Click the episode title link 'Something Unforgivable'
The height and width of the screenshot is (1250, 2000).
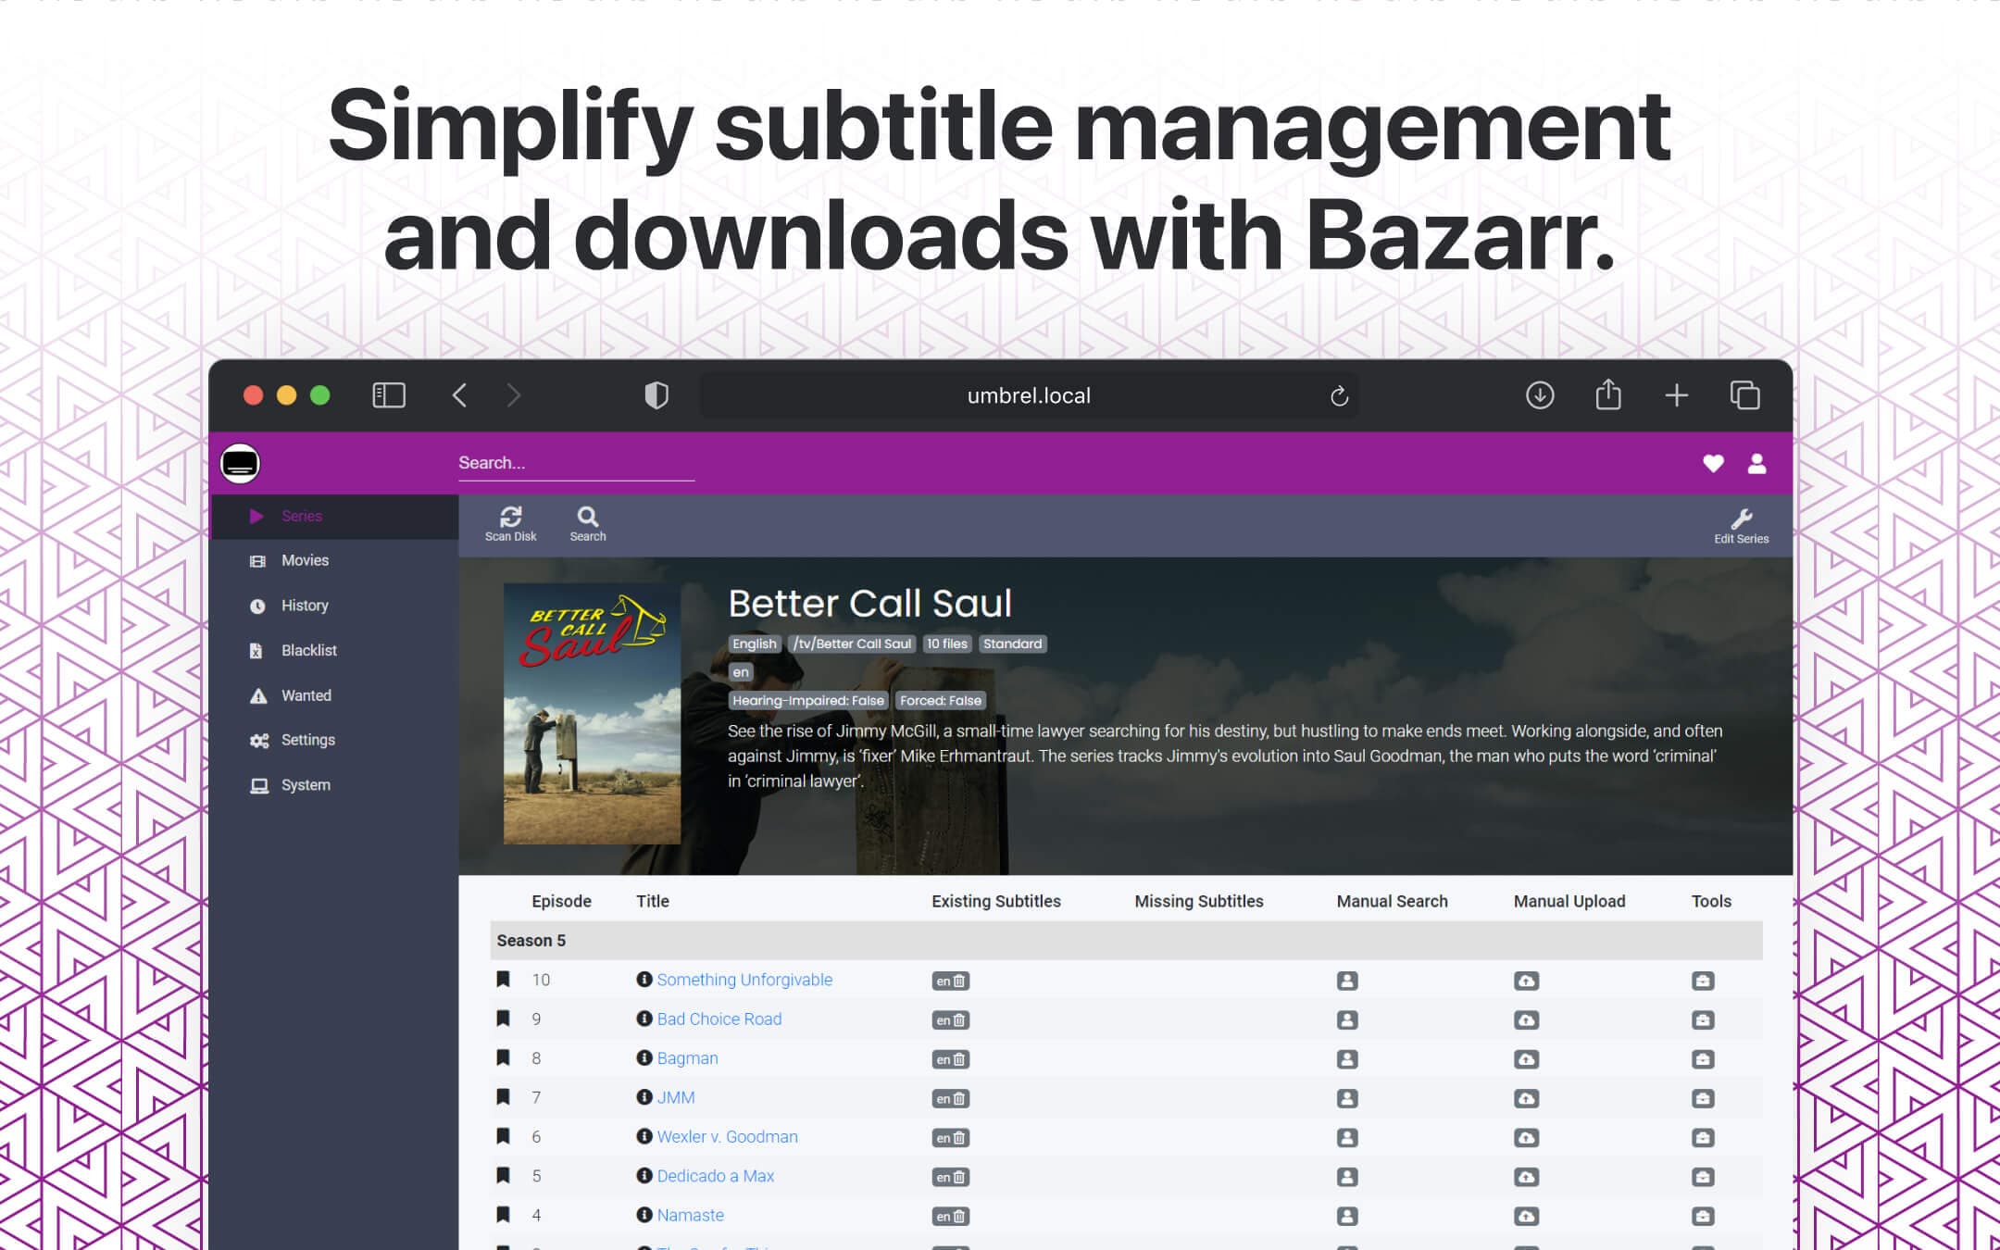coord(744,980)
